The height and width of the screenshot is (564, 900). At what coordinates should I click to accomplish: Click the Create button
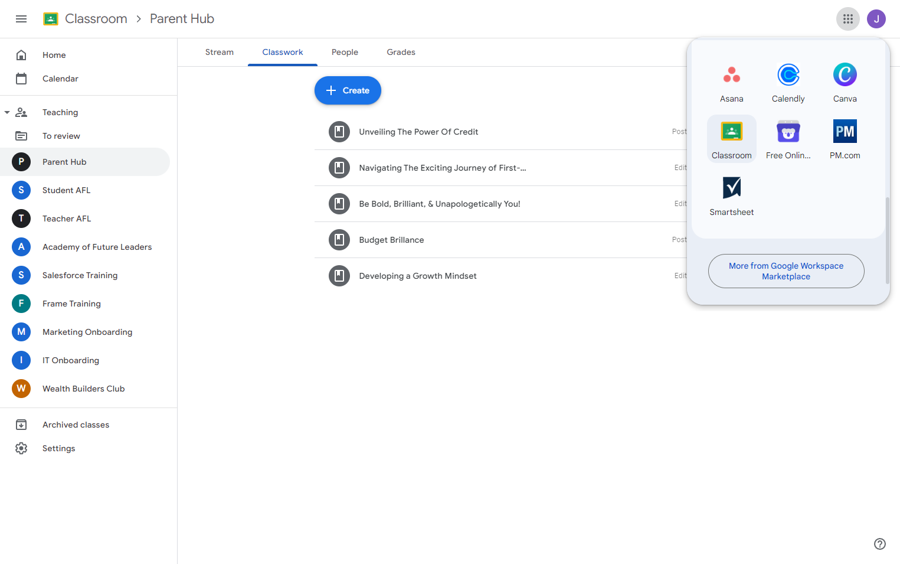pos(348,90)
